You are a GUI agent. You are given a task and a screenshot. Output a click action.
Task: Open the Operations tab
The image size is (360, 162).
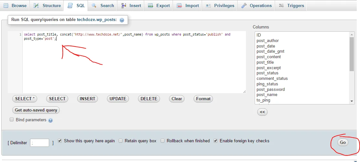point(256,5)
